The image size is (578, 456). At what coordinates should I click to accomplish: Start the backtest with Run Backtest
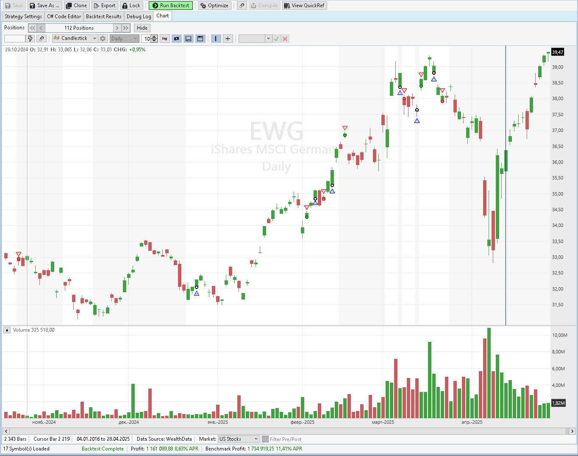point(171,6)
